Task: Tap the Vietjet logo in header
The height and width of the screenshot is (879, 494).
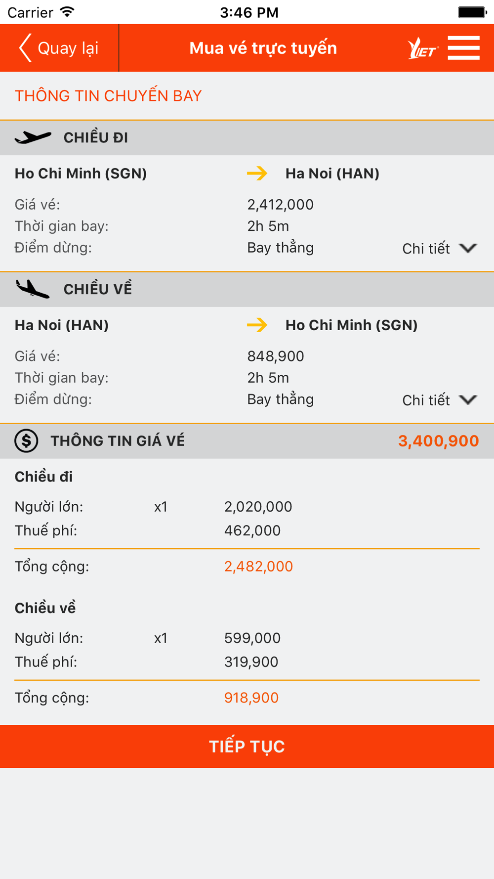Action: click(423, 48)
